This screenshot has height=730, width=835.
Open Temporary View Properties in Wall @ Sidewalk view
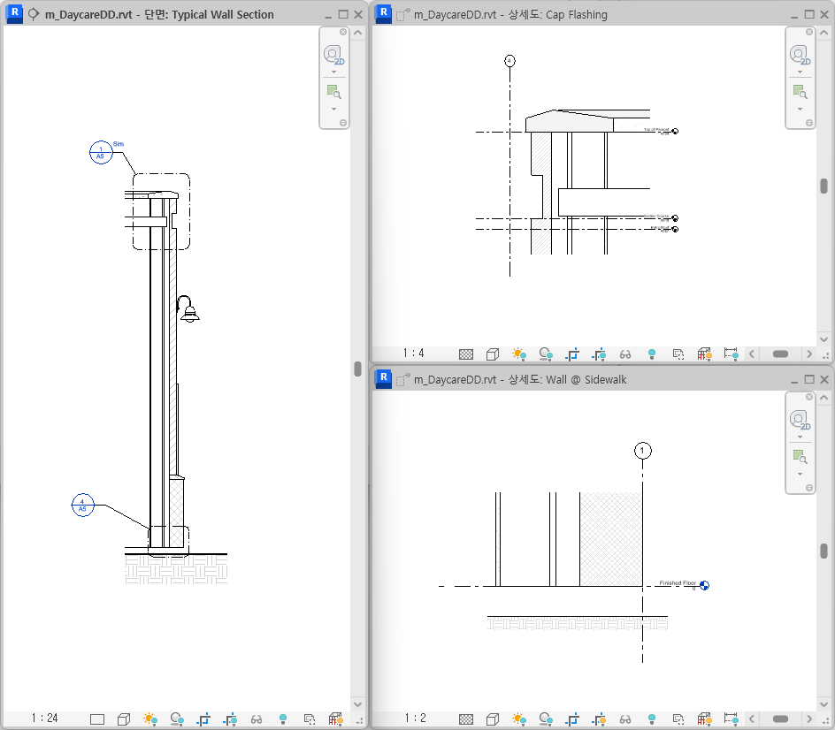click(678, 719)
